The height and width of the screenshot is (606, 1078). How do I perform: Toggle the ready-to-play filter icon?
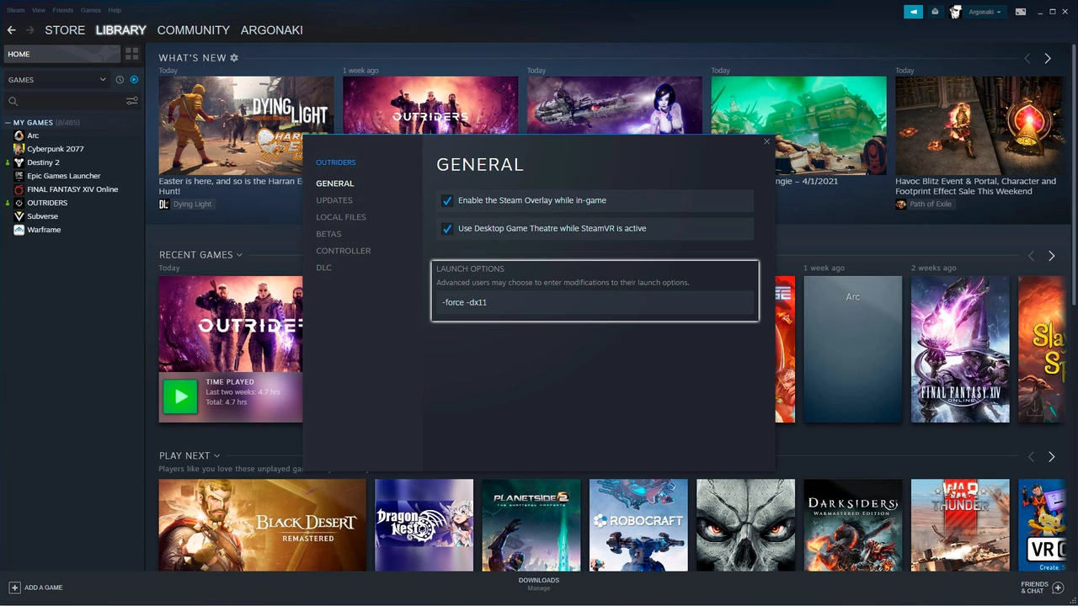[134, 80]
